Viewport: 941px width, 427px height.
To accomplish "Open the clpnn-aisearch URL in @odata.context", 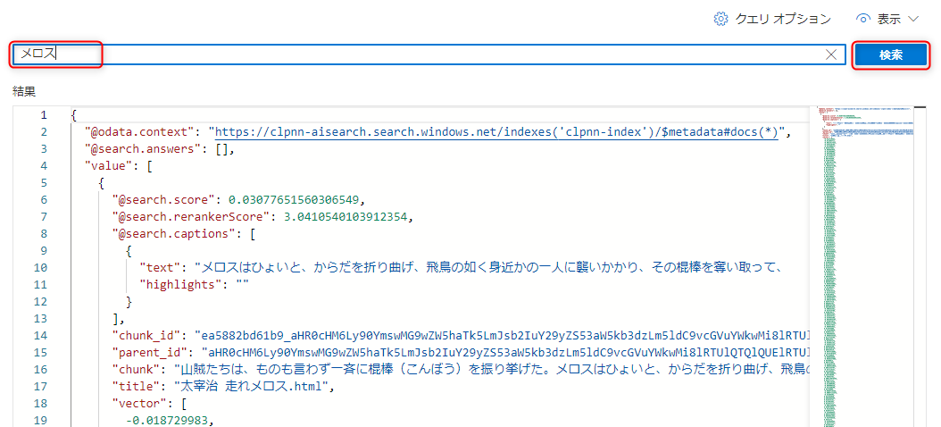I will (x=495, y=132).
